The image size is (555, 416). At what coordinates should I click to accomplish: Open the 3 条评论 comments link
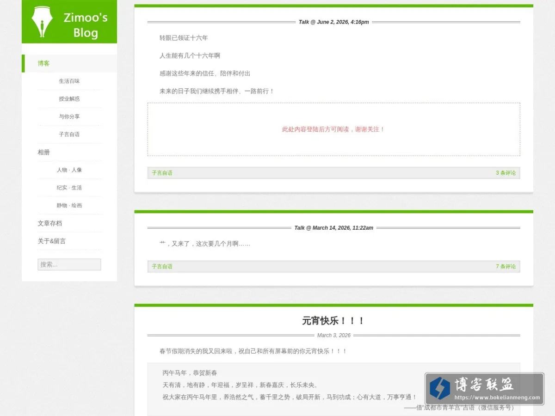click(x=506, y=173)
